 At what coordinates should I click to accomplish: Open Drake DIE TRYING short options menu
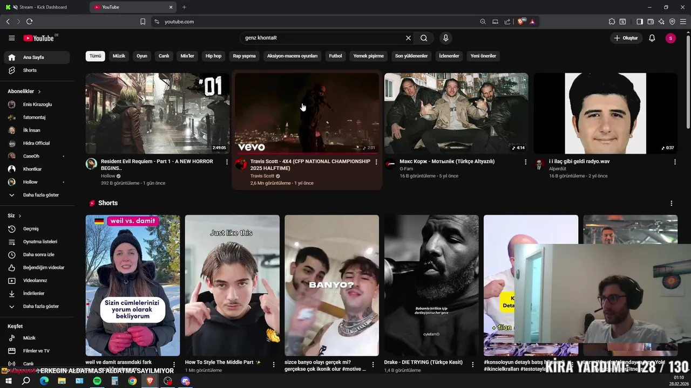473,365
